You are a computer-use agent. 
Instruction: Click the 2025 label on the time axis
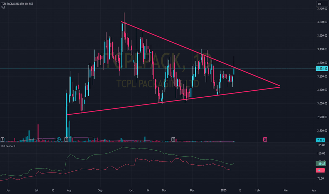(x=223, y=190)
